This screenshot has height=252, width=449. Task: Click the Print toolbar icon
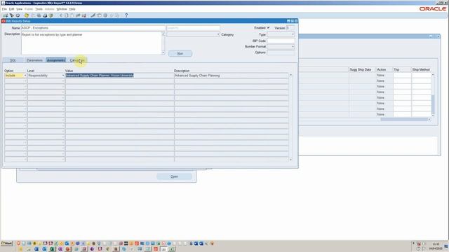pyautogui.click(x=45, y=15)
